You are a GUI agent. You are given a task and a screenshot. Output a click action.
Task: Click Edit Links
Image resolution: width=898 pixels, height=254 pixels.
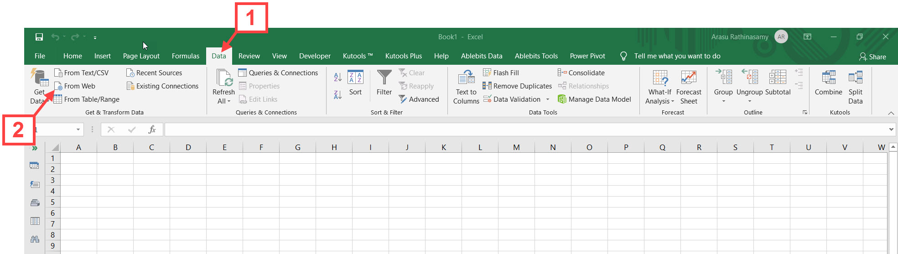click(258, 99)
